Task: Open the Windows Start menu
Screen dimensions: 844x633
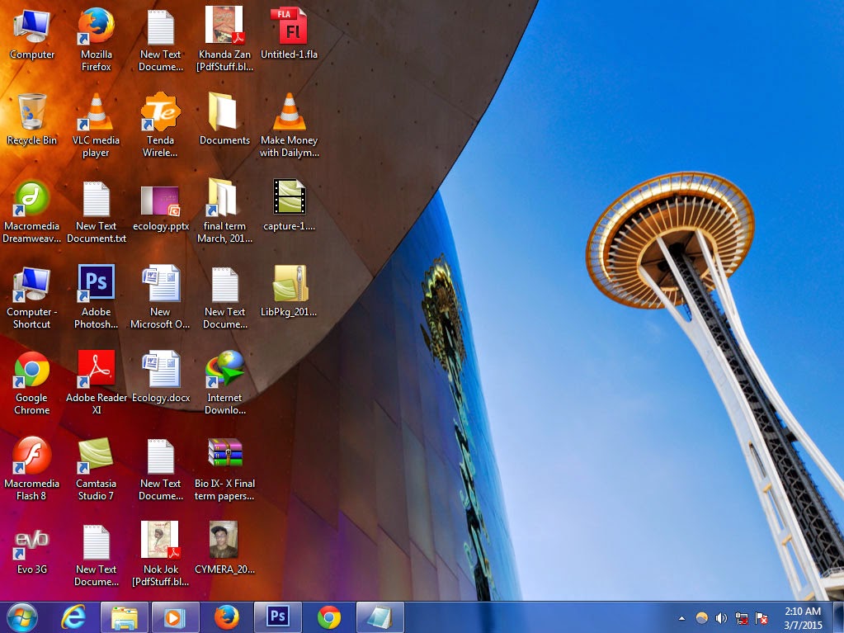Action: click(x=22, y=616)
